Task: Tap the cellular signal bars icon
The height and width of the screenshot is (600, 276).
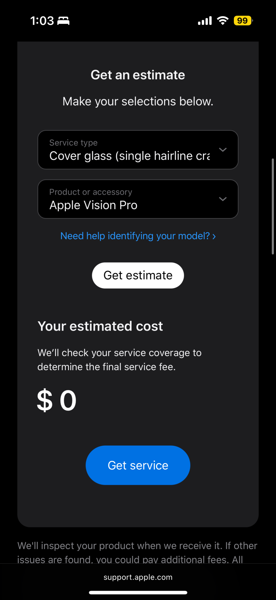Action: pos(205,21)
